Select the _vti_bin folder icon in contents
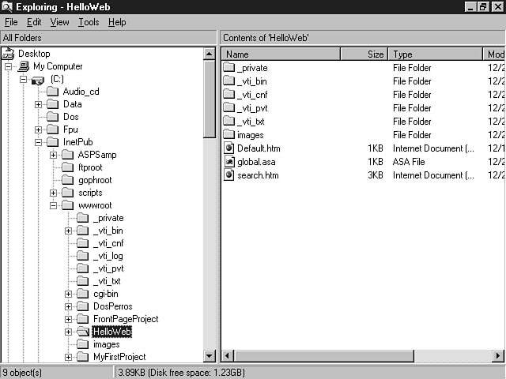This screenshot has width=506, height=379. pos(229,81)
